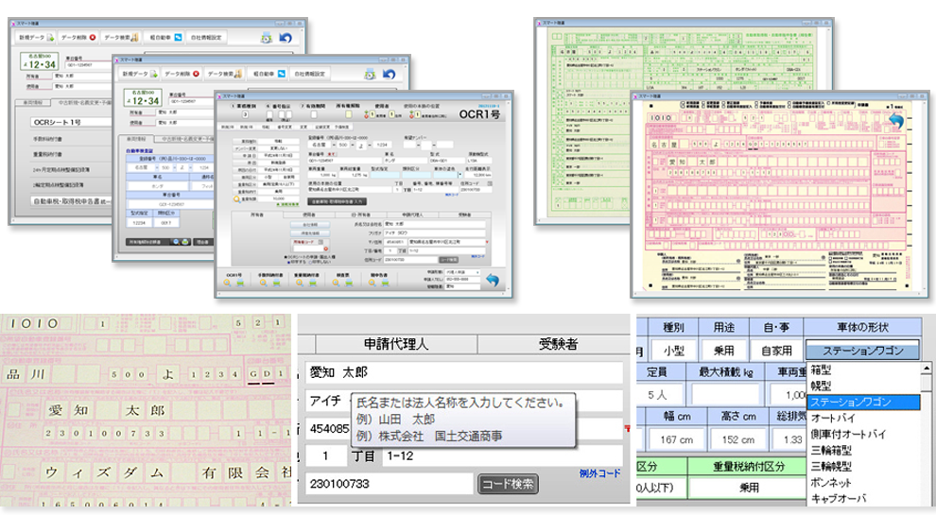Select 受験者 tab in enlarged bottom panel
Viewport: 936px width, 515px height.
pos(558,344)
